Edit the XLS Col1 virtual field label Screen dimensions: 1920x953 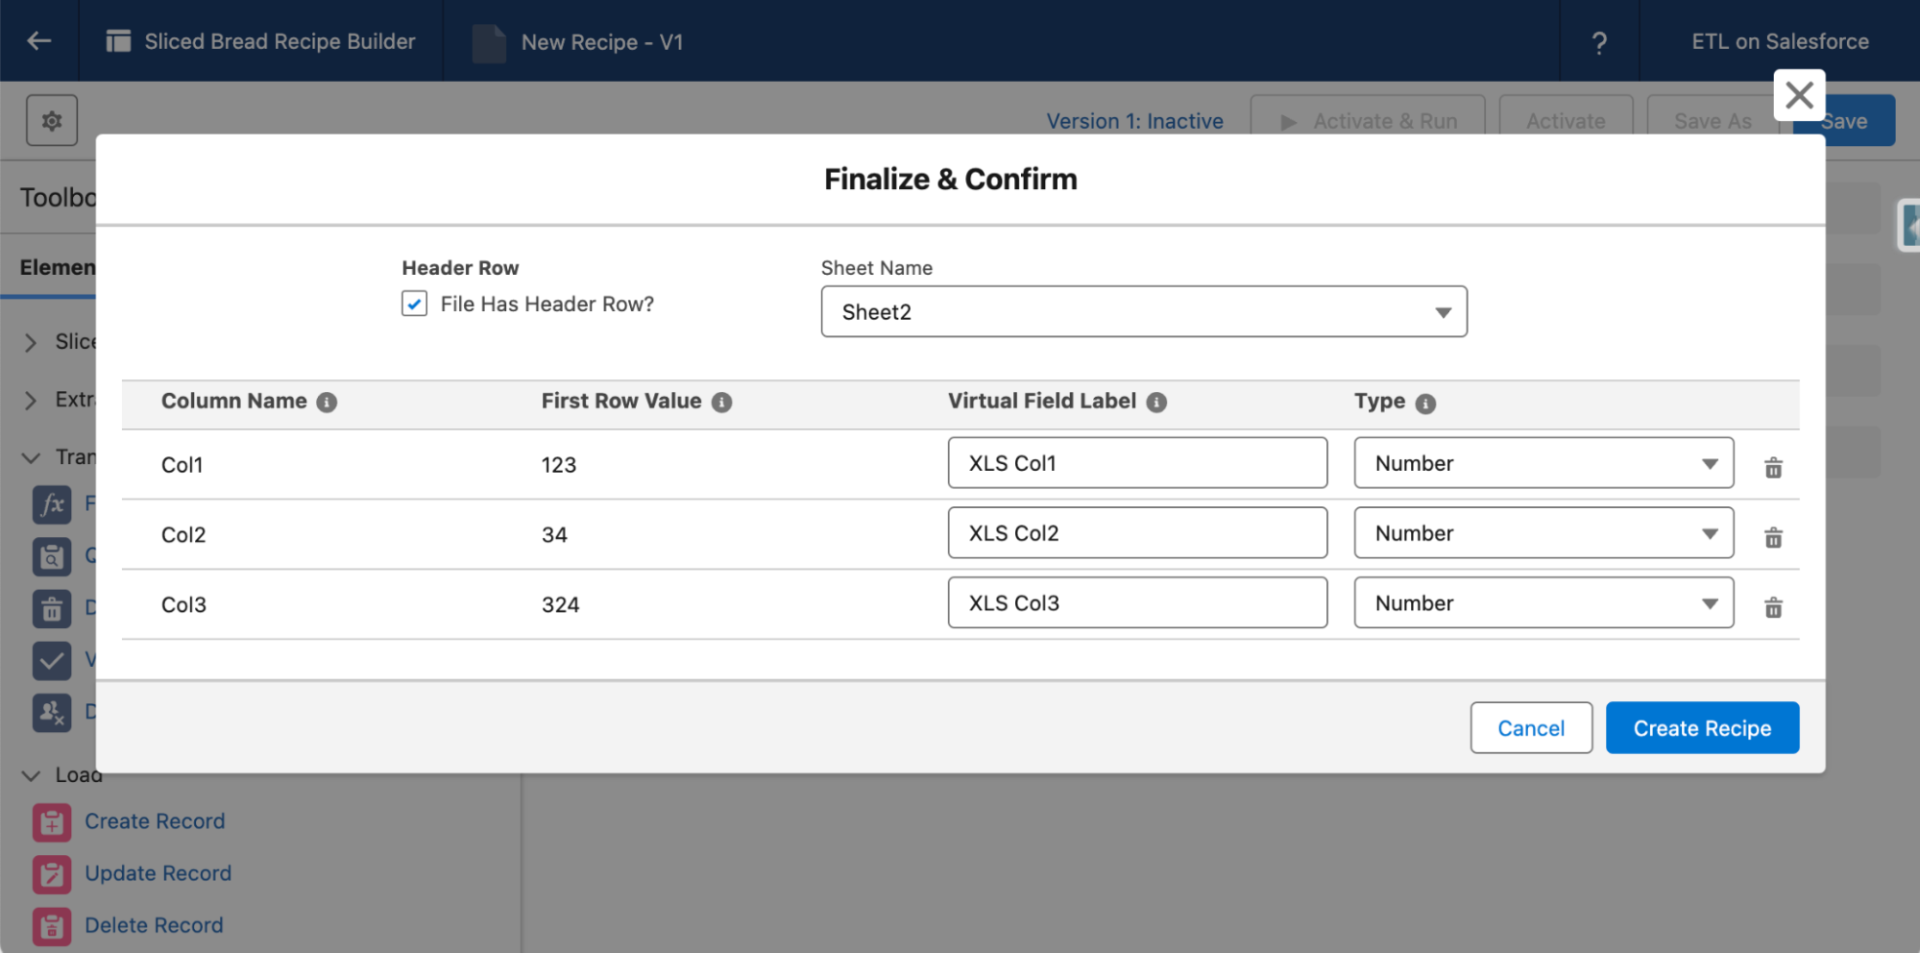coord(1136,463)
